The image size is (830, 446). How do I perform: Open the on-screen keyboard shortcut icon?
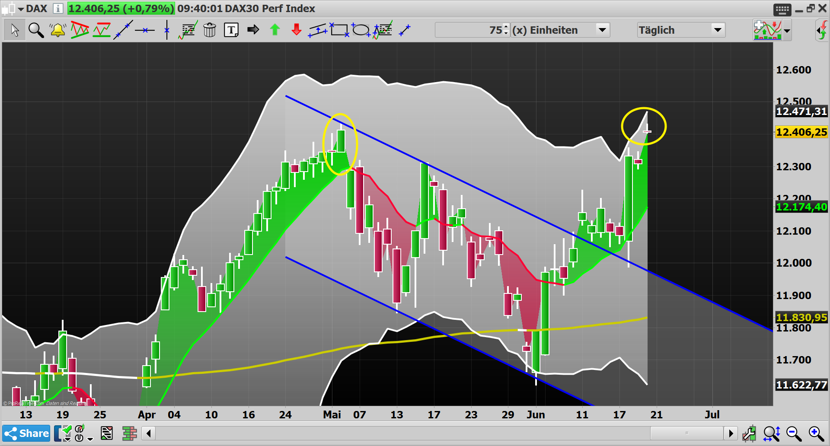[x=782, y=9]
